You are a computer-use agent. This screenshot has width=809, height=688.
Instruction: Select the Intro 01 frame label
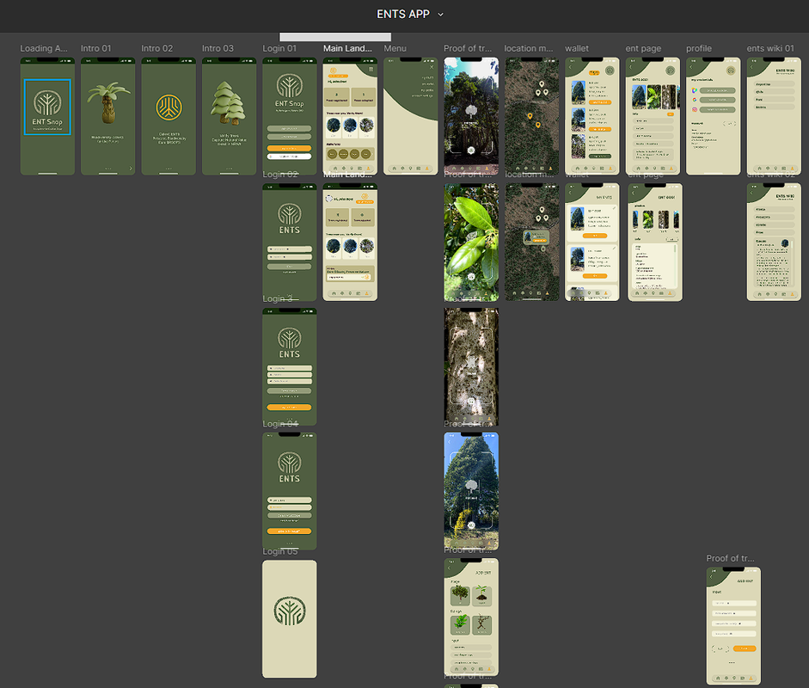pyautogui.click(x=96, y=48)
